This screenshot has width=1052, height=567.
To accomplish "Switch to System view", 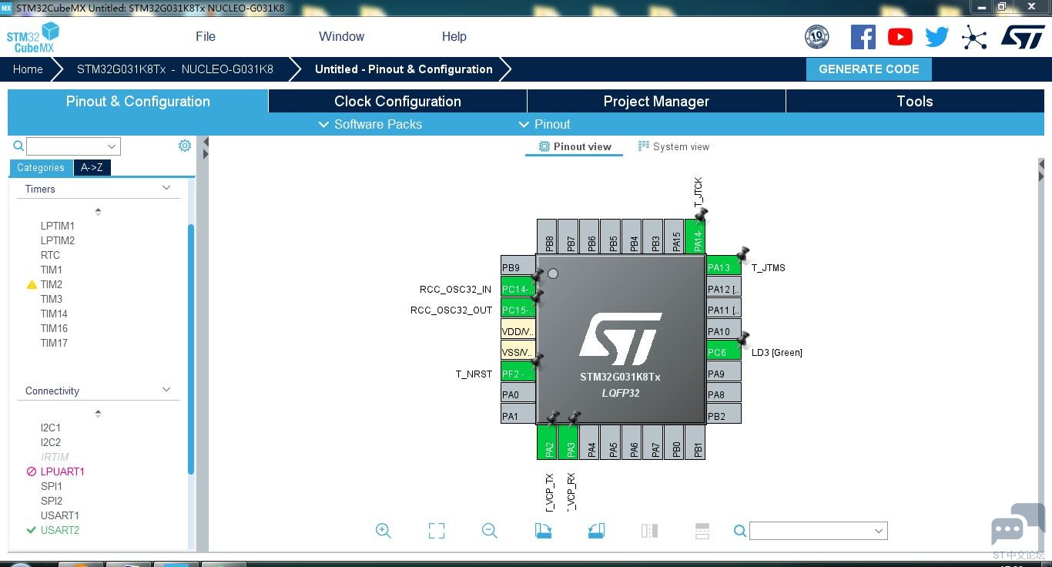I will [x=674, y=146].
